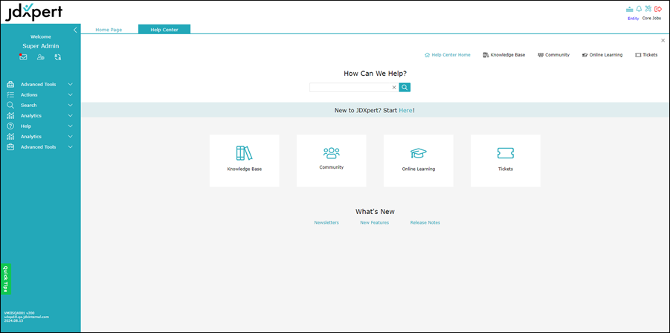Click the red logout arrow icon
The image size is (670, 333).
(658, 9)
